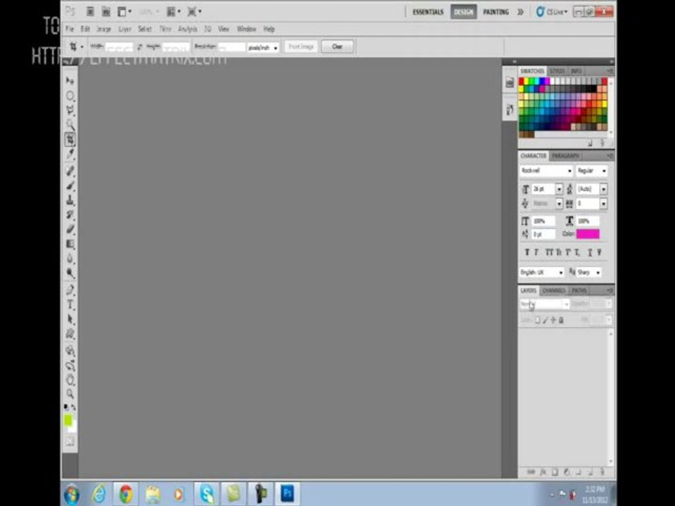Open the kerning Metrics dropdown arrow
675x506 pixels.
tap(559, 204)
